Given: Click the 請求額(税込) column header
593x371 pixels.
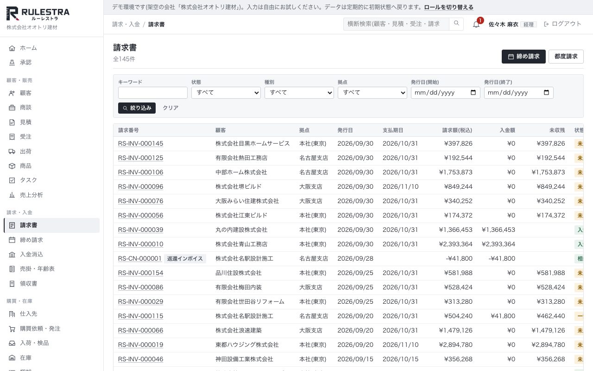Looking at the screenshot, I should [457, 130].
